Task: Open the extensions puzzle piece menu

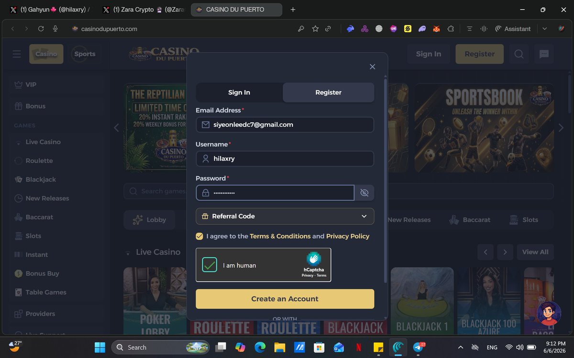Action: pyautogui.click(x=451, y=29)
